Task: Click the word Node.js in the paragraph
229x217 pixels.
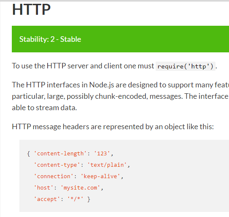Action: pyautogui.click(x=102, y=85)
